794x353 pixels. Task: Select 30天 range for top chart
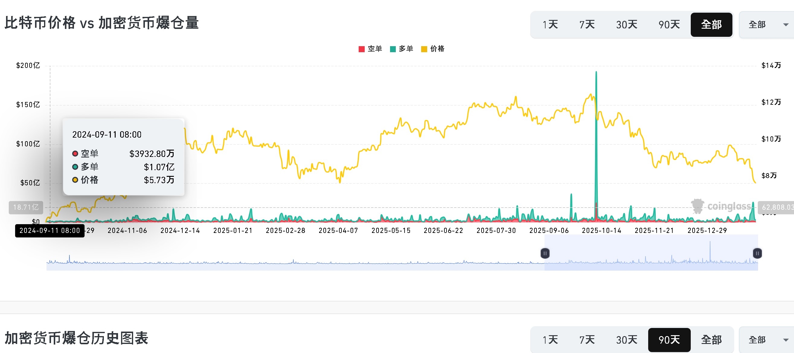626,25
